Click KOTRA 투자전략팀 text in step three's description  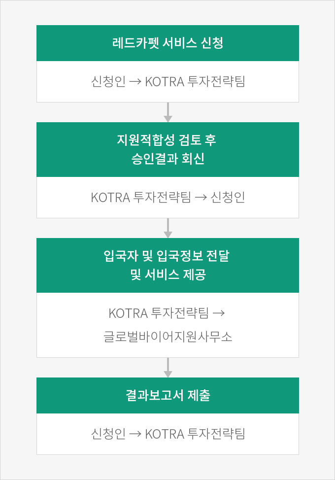coord(159,313)
